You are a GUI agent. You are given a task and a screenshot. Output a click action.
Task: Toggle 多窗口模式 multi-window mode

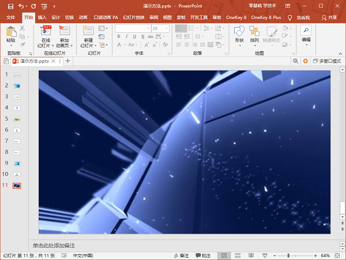pyautogui.click(x=327, y=61)
